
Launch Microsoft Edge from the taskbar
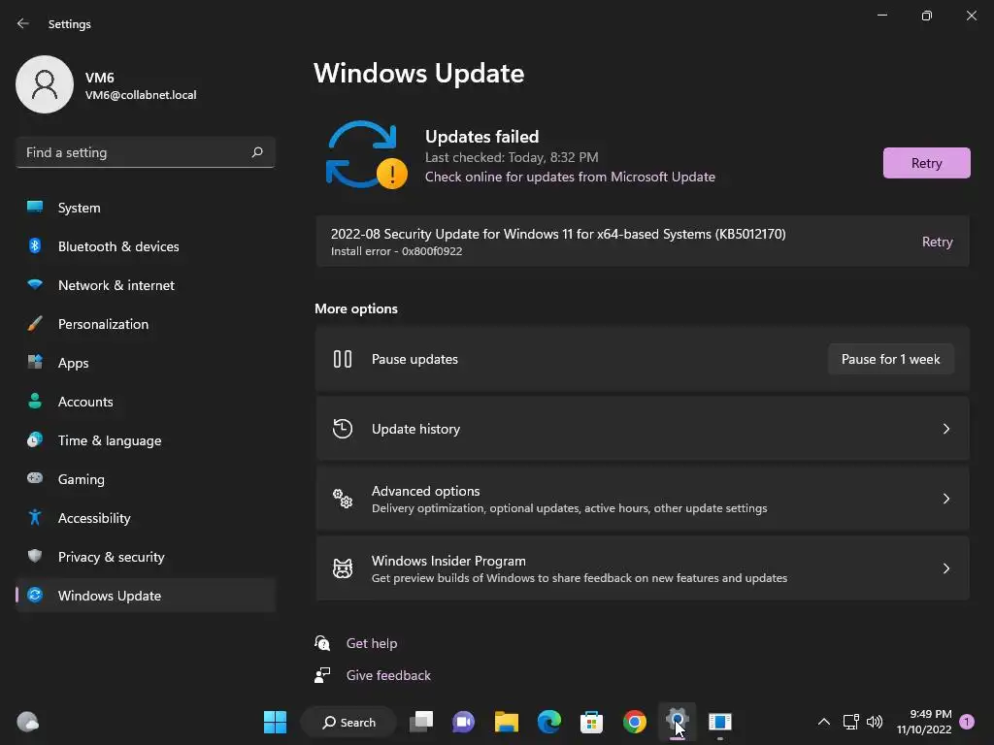click(x=549, y=722)
